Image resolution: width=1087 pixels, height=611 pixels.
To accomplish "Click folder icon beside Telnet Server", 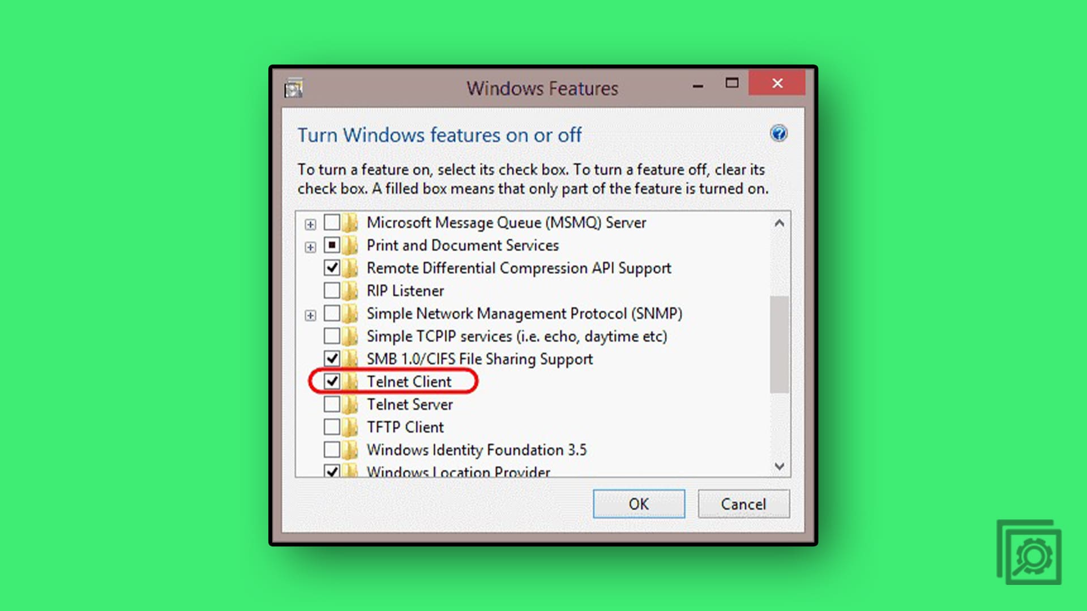I will click(350, 405).
